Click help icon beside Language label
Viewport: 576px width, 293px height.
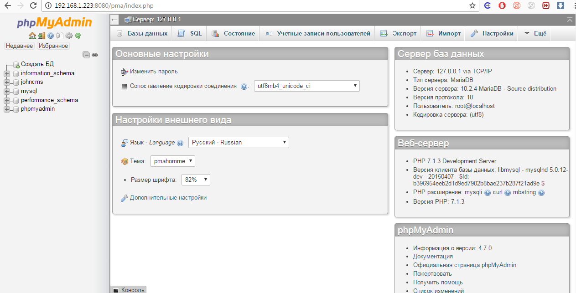(x=180, y=143)
